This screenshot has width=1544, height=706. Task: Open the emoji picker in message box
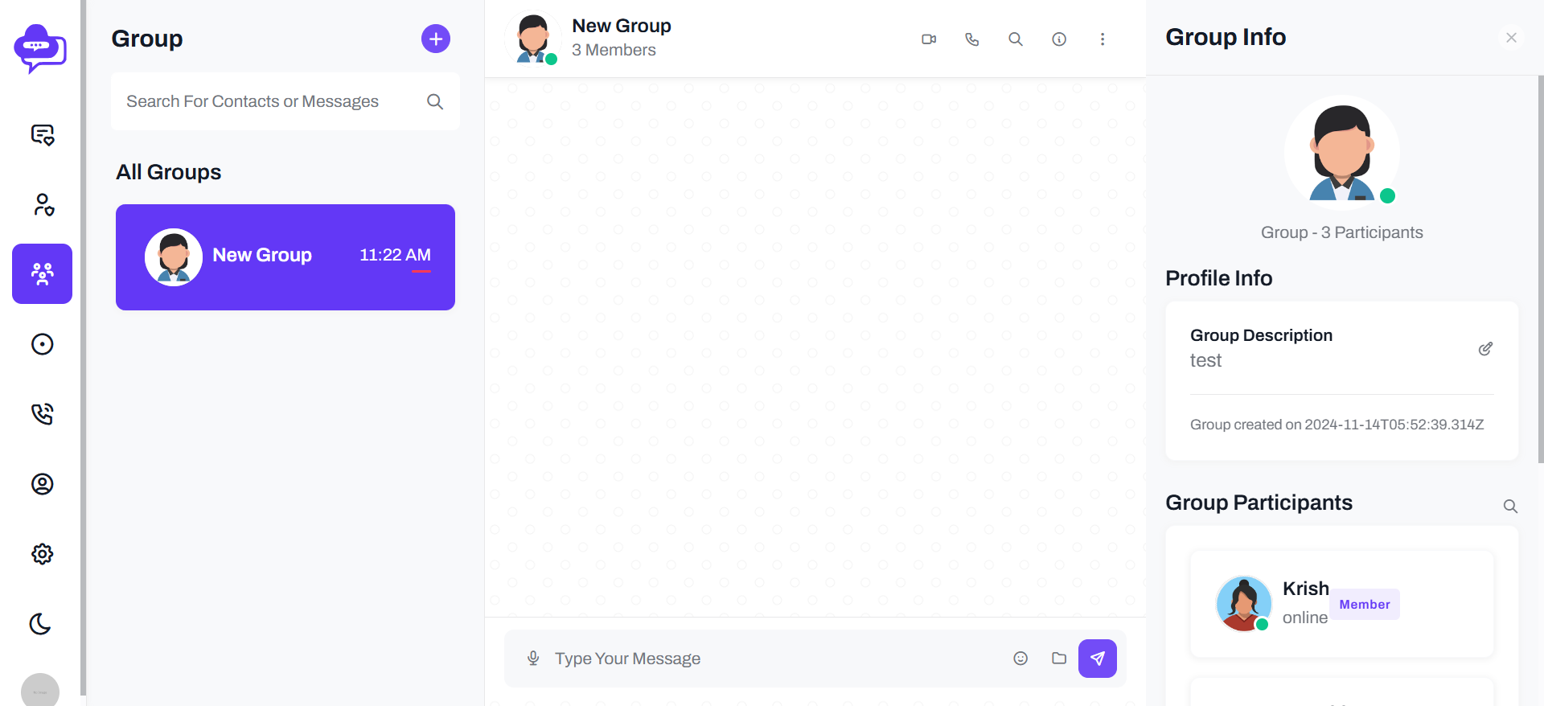tap(1020, 659)
